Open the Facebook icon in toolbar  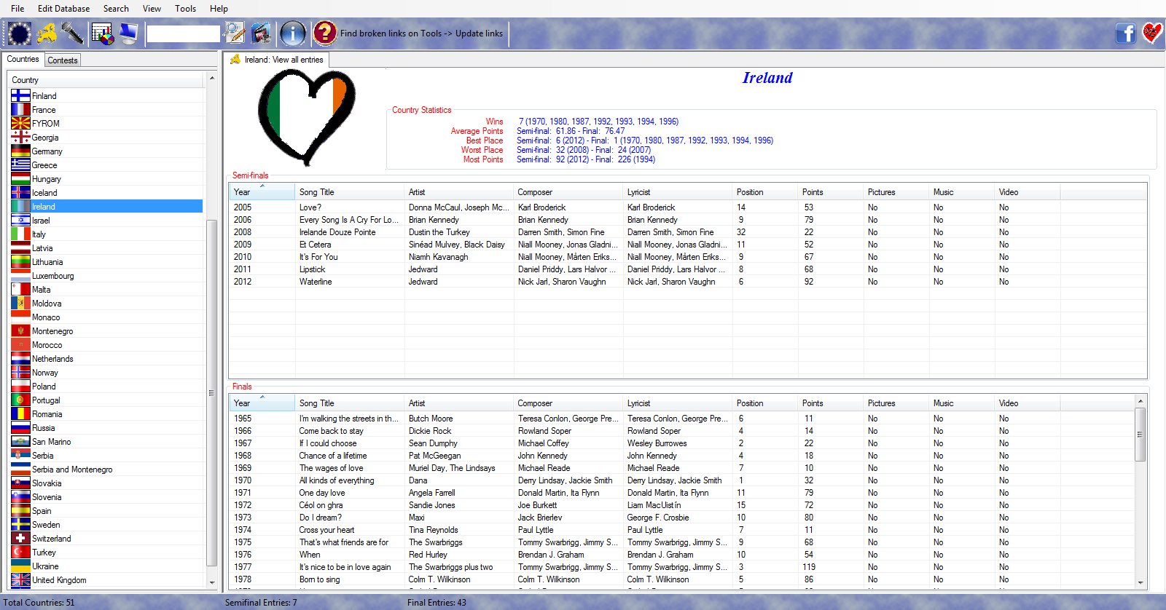click(x=1126, y=33)
